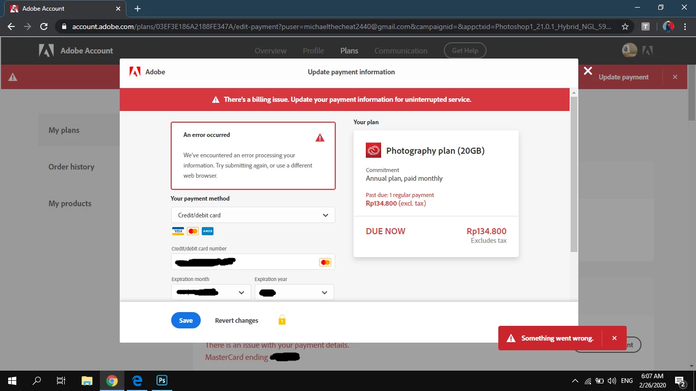Open the notification center icon
This screenshot has height=391, width=696.
point(680,380)
